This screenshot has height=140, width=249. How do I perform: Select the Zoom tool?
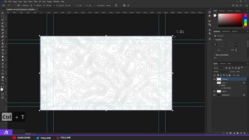pyautogui.click(x=3, y=80)
